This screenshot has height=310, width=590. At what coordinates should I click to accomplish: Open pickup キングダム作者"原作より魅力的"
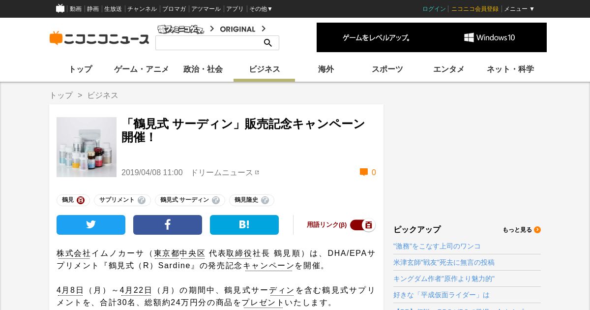click(444, 279)
